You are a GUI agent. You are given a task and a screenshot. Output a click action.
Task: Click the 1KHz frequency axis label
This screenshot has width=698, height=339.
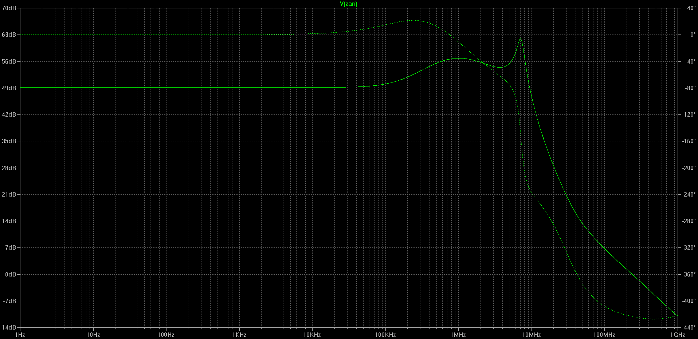point(239,335)
